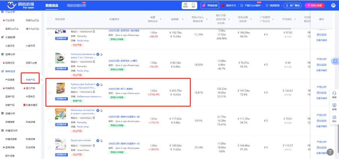
Task: Open the Рубанок Для Рыбной product title link
Action: 83,86
